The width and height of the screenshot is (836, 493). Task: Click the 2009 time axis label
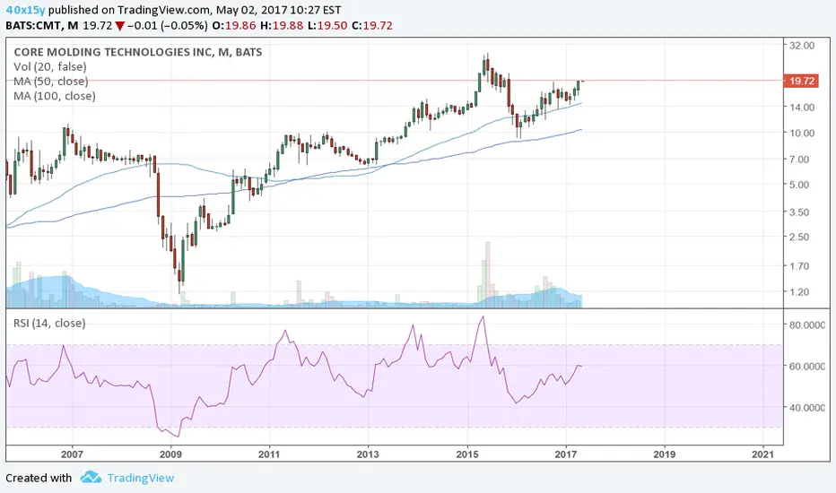coord(170,454)
